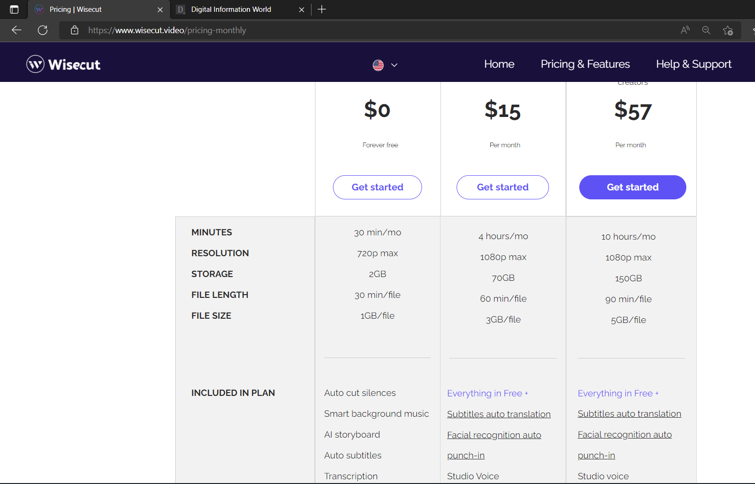Select the STORAGE row label
755x484 pixels.
(212, 274)
